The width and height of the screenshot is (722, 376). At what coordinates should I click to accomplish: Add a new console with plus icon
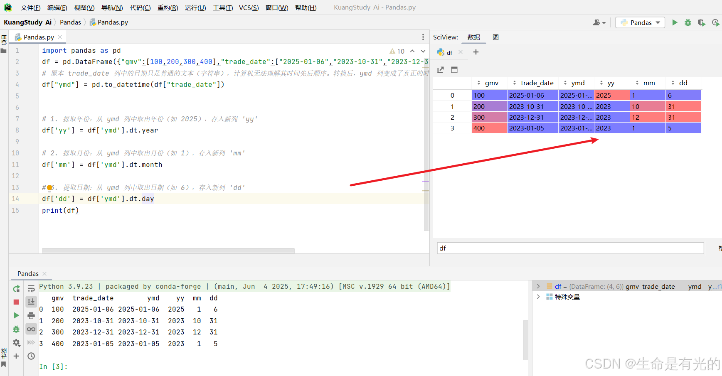click(16, 356)
